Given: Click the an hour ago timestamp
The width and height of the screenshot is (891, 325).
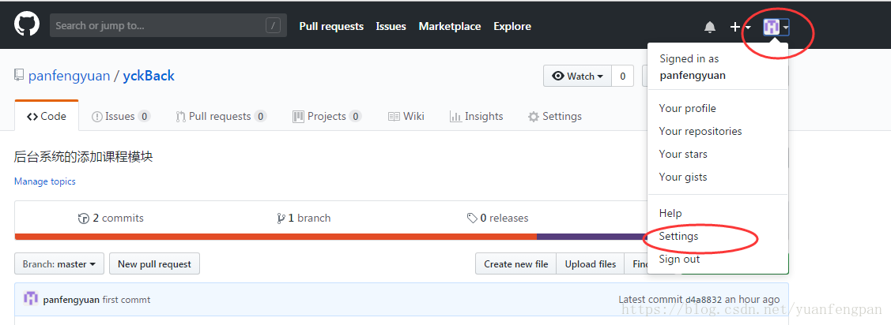Looking at the screenshot, I should [751, 300].
